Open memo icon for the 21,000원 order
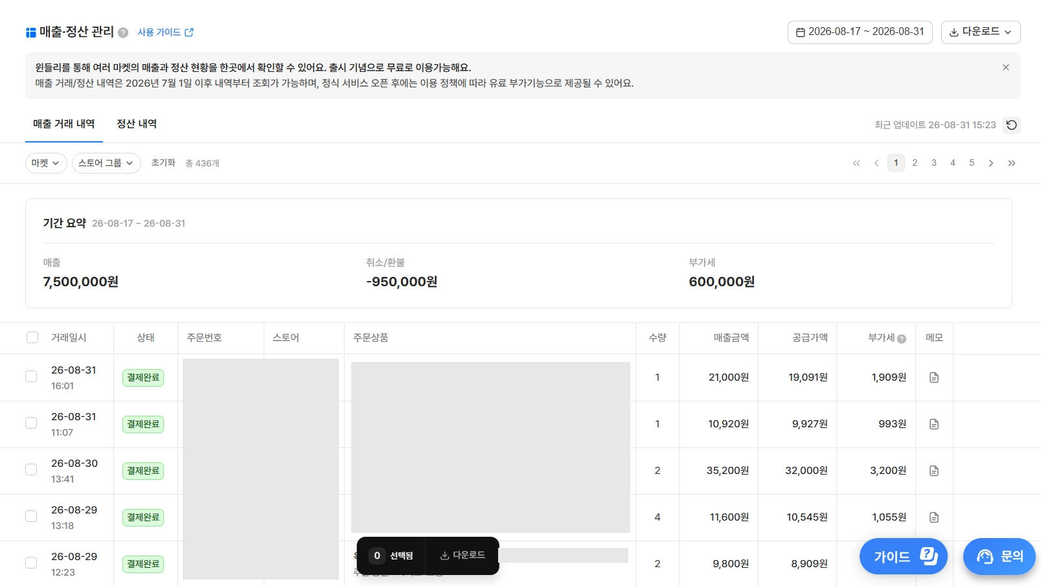The width and height of the screenshot is (1041, 586). tap(933, 378)
